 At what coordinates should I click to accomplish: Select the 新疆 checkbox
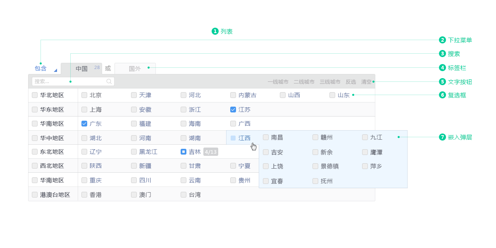134,166
